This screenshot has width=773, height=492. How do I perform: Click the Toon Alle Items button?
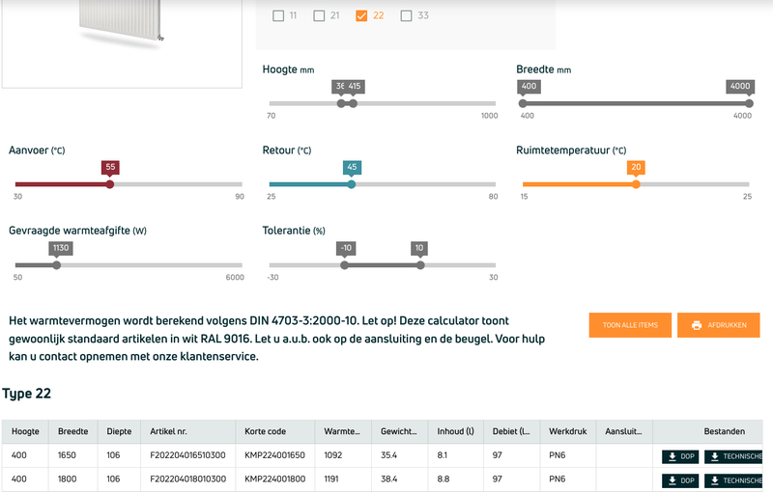[630, 325]
